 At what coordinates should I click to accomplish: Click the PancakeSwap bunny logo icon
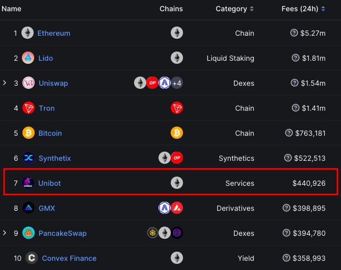[x=29, y=233]
